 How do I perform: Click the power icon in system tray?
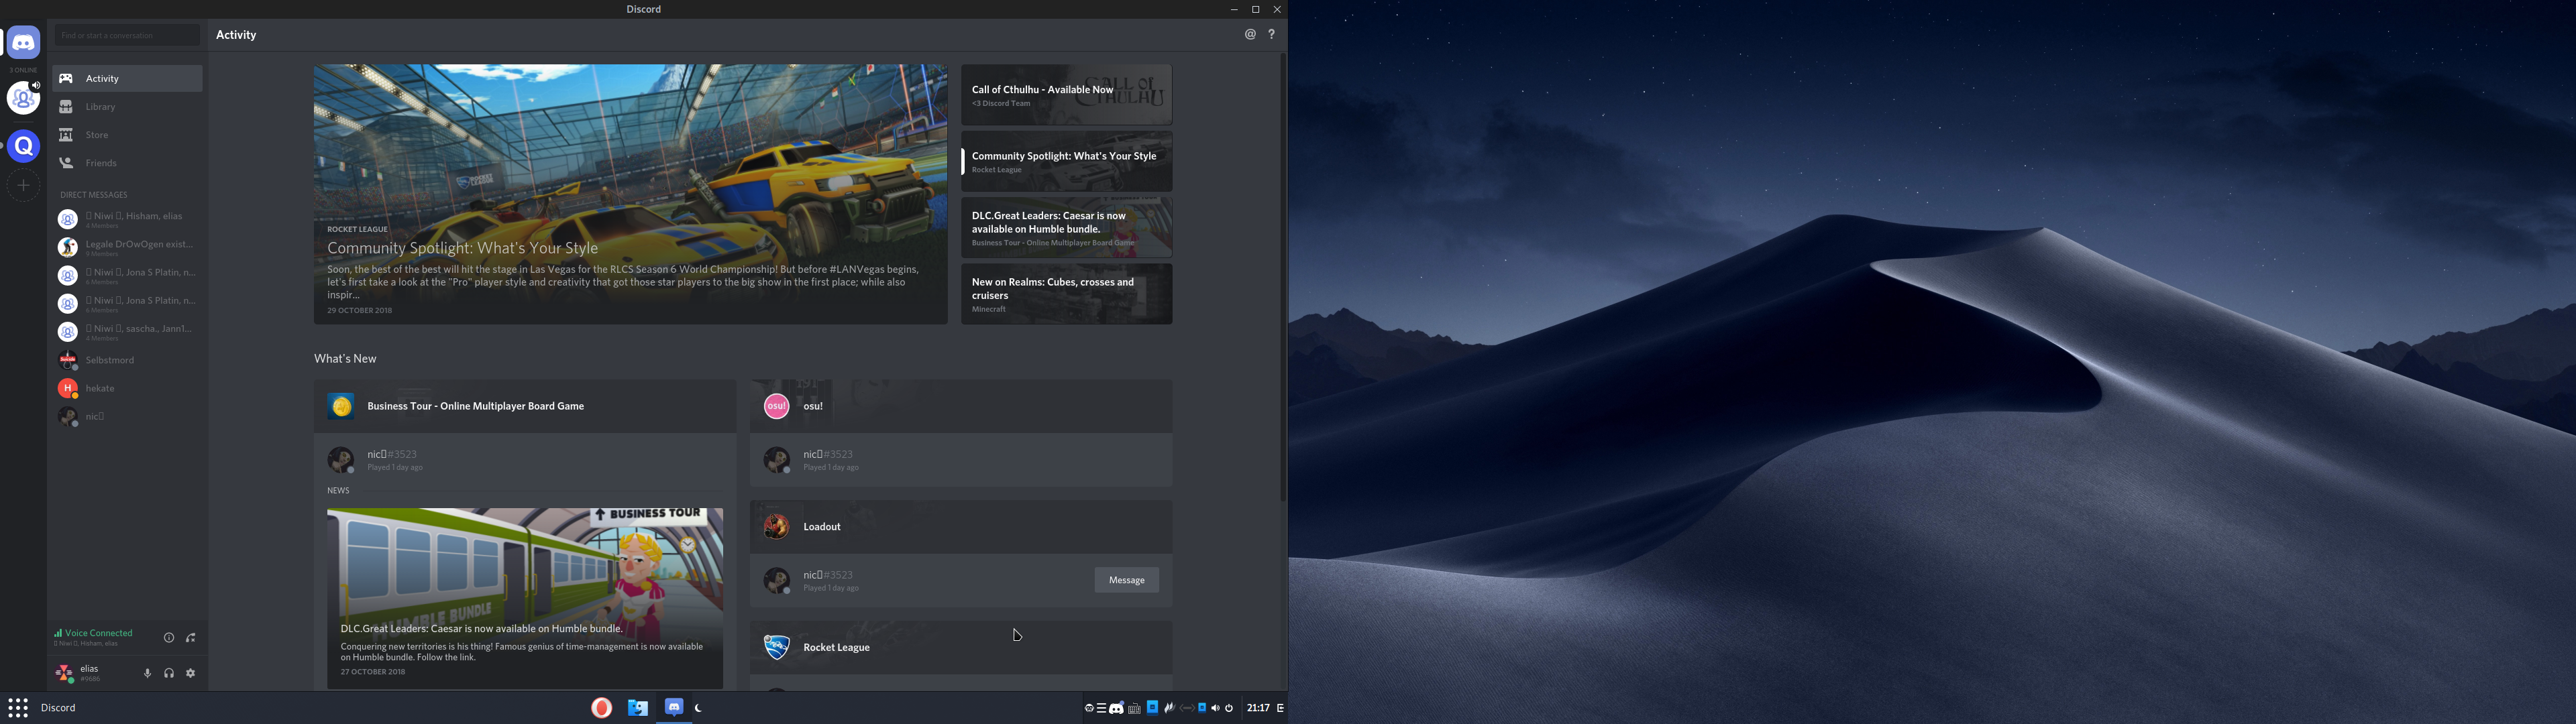(x=1229, y=708)
